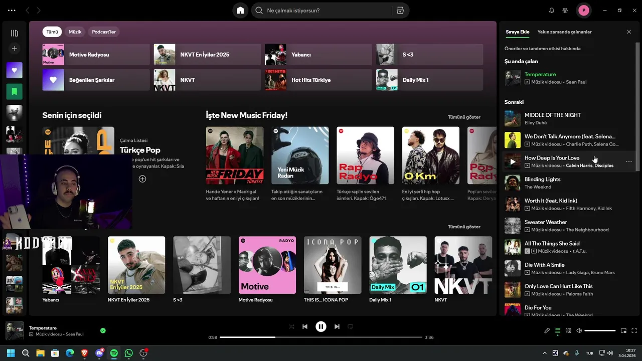
Task: Open the Browse icon in search bar
Action: click(400, 11)
